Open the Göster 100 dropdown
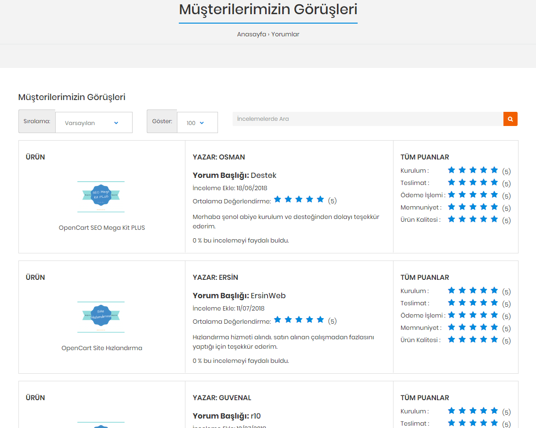Screen dimensions: 536x428 (x=197, y=122)
